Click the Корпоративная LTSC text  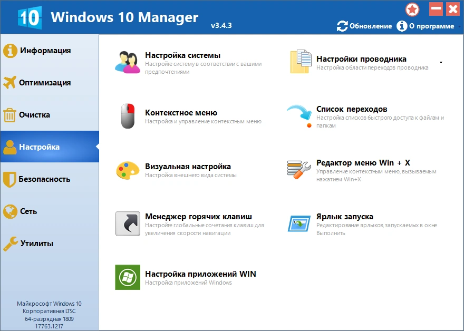pos(49,311)
